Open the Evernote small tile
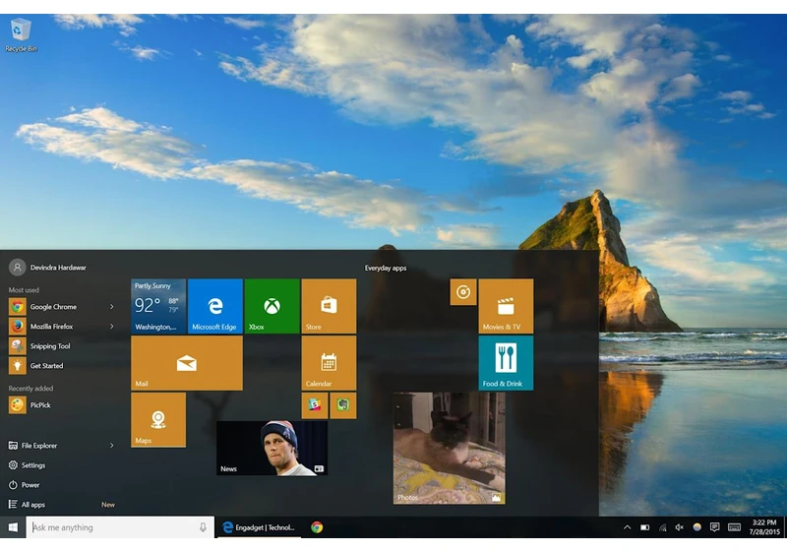The height and width of the screenshot is (551, 787). [x=343, y=405]
